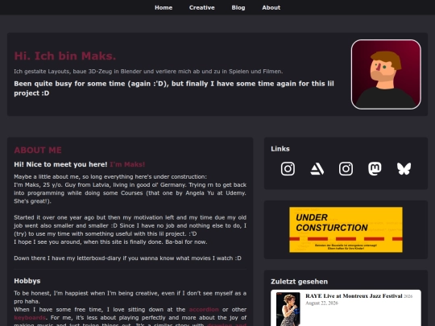Open the Mastodon icon link
The image size is (435, 326).
pos(375,168)
